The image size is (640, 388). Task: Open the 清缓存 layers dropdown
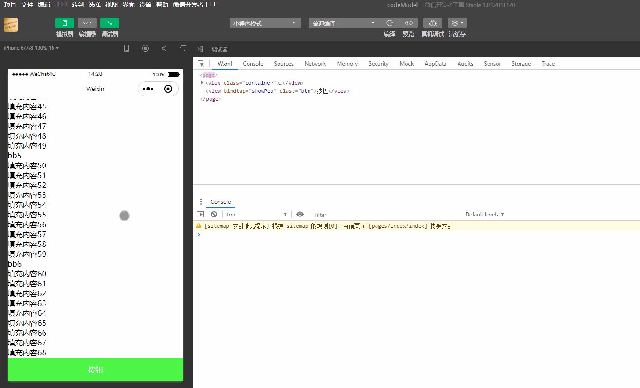point(457,23)
